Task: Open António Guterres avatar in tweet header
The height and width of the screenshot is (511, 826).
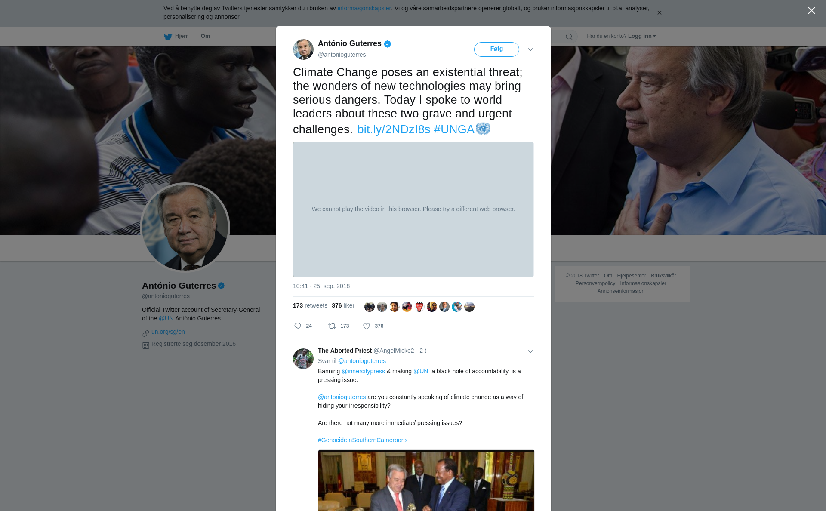Action: pos(303,49)
